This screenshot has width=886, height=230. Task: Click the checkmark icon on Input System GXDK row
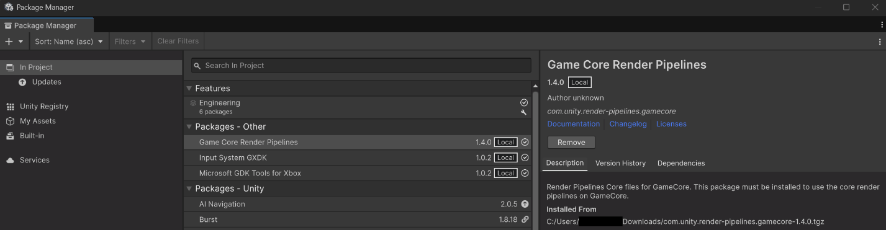(x=525, y=157)
